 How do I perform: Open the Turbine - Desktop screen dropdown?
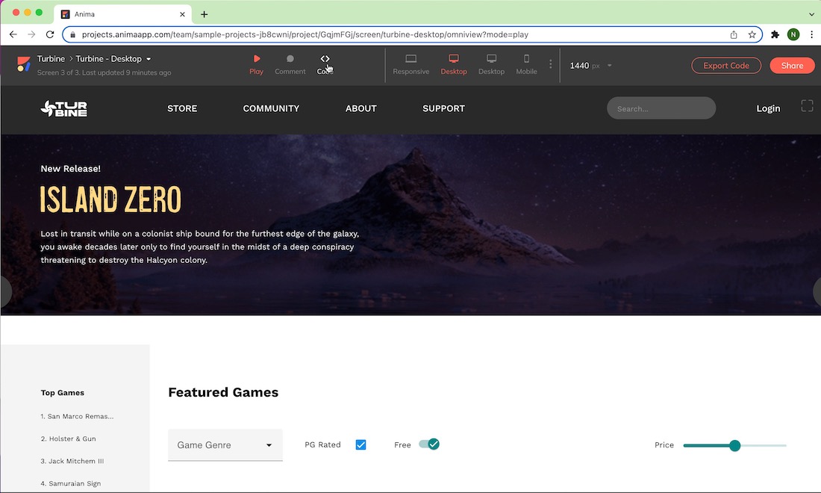tap(149, 59)
